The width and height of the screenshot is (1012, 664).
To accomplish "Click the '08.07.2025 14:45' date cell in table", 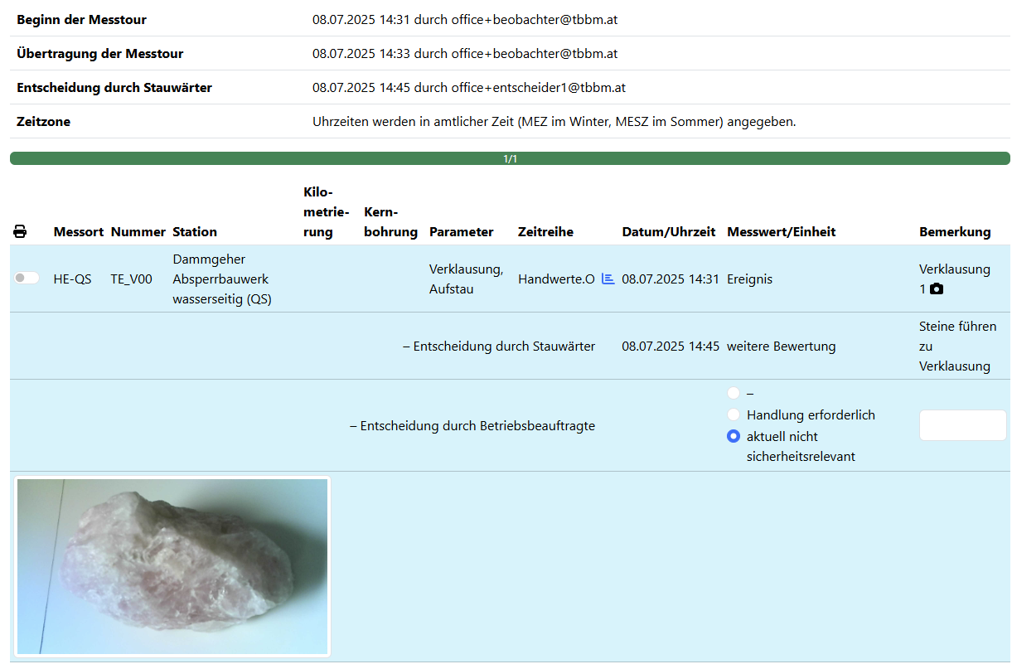I will tap(671, 347).
